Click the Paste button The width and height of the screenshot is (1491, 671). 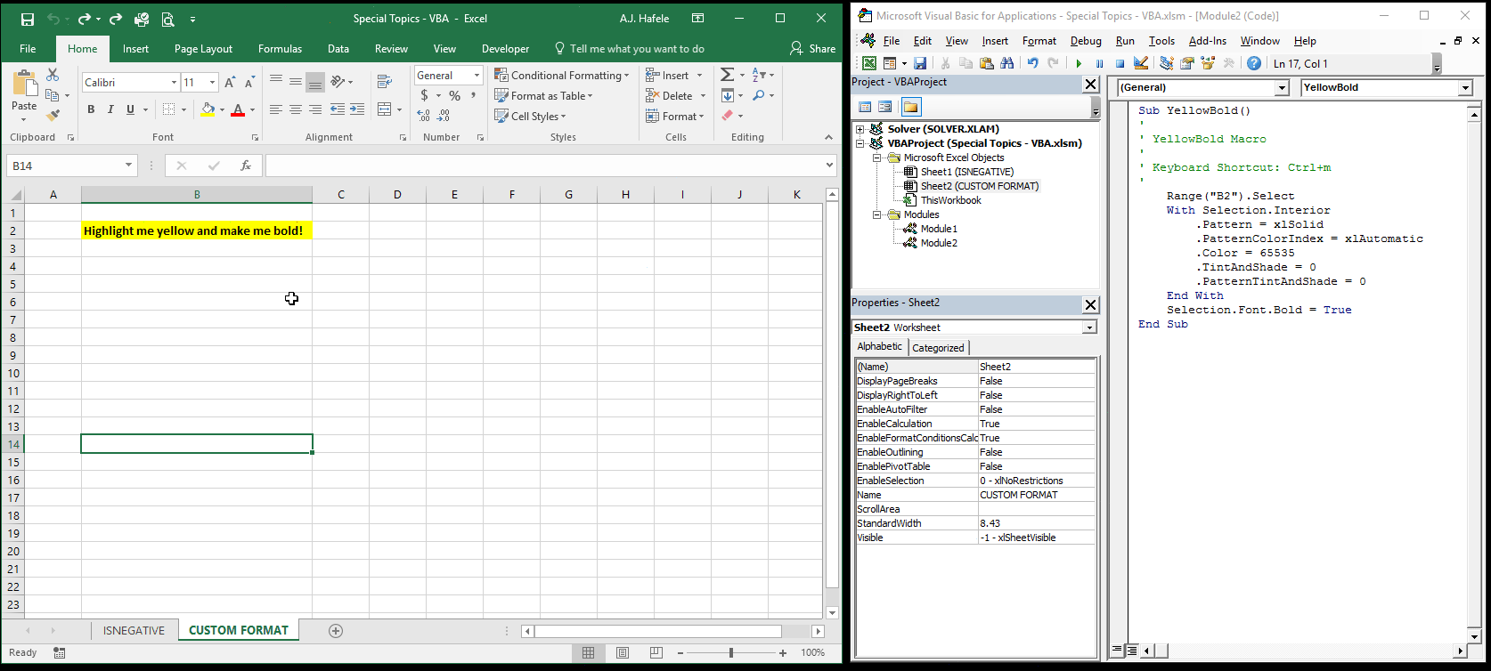(x=24, y=95)
